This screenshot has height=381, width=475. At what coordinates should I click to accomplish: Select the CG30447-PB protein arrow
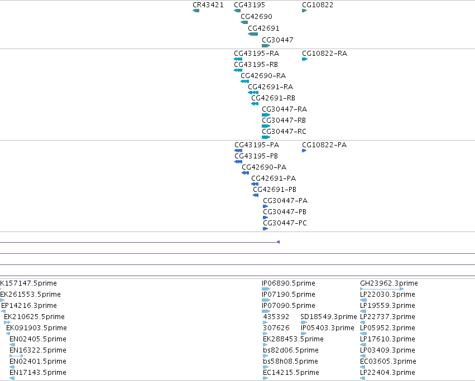tap(265, 218)
